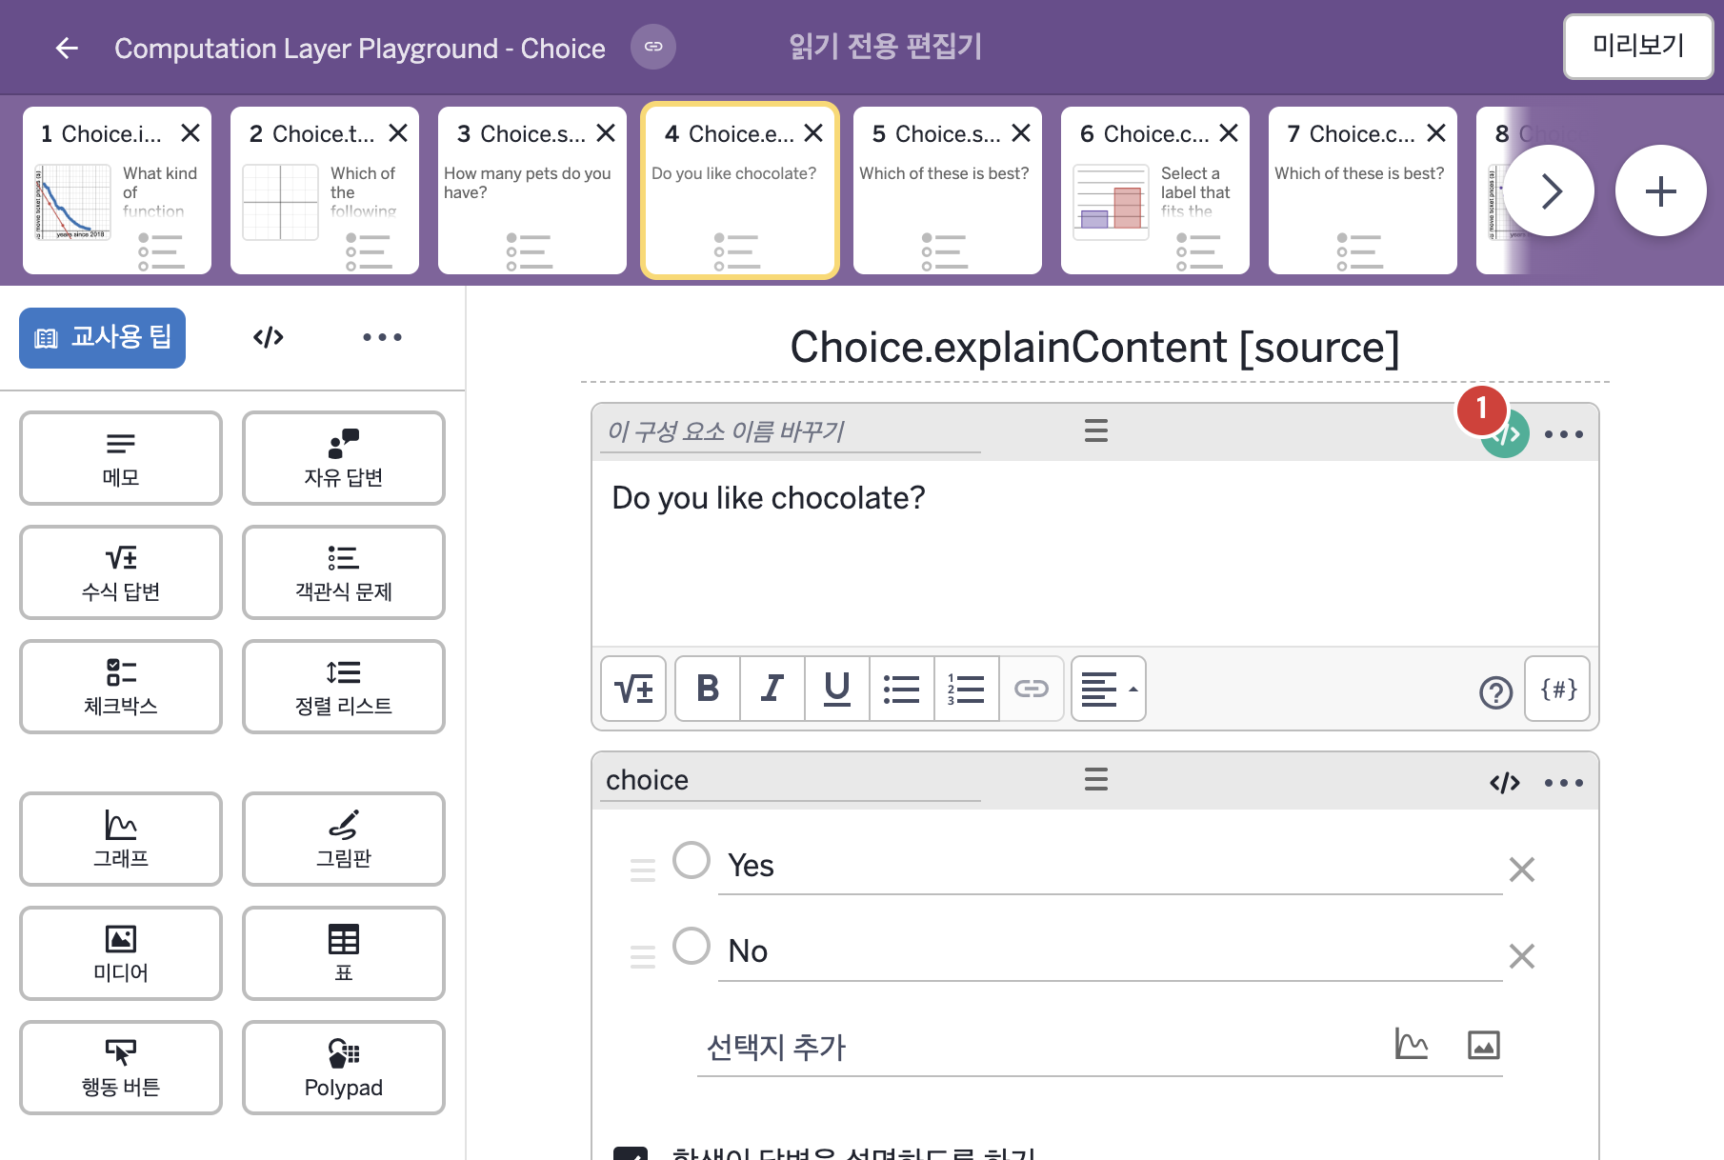Insert math with the square root button

(x=633, y=689)
